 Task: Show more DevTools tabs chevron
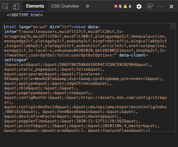[87, 6]
